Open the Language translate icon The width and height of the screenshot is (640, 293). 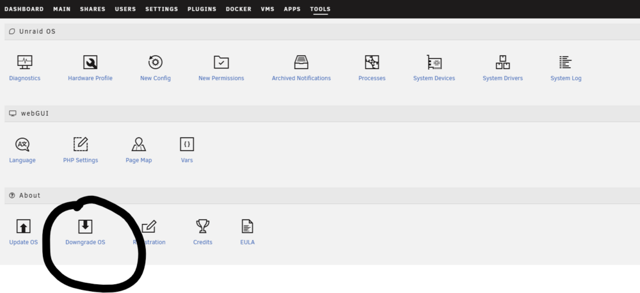[x=22, y=144]
